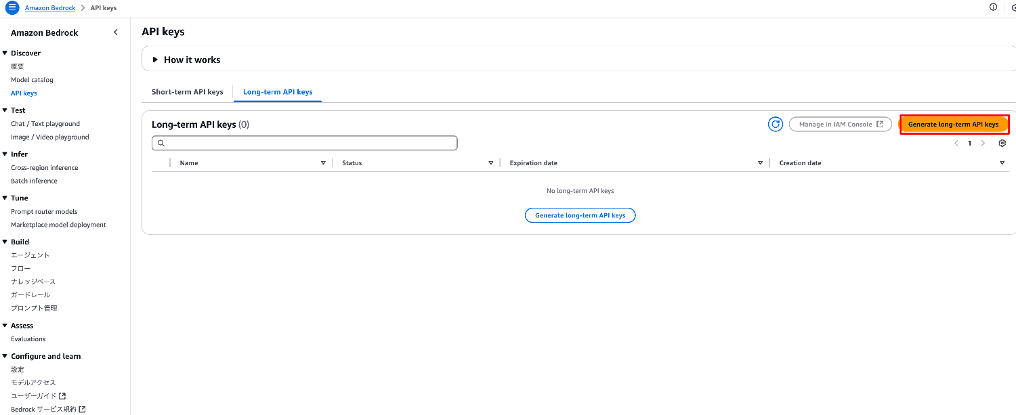
Task: Click the info circle icon at top right
Action: 993,7
